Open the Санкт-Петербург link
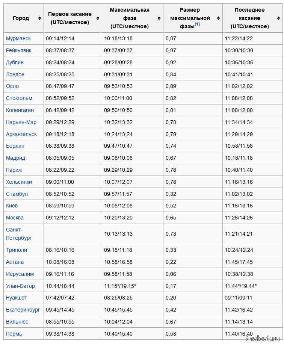The width and height of the screenshot is (284, 345). (19, 234)
